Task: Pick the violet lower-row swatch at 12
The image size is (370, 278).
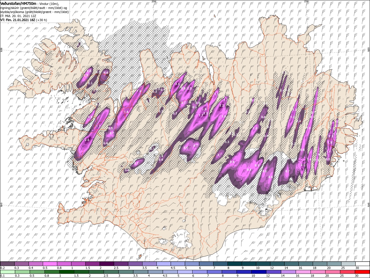Action: [x=273, y=272]
